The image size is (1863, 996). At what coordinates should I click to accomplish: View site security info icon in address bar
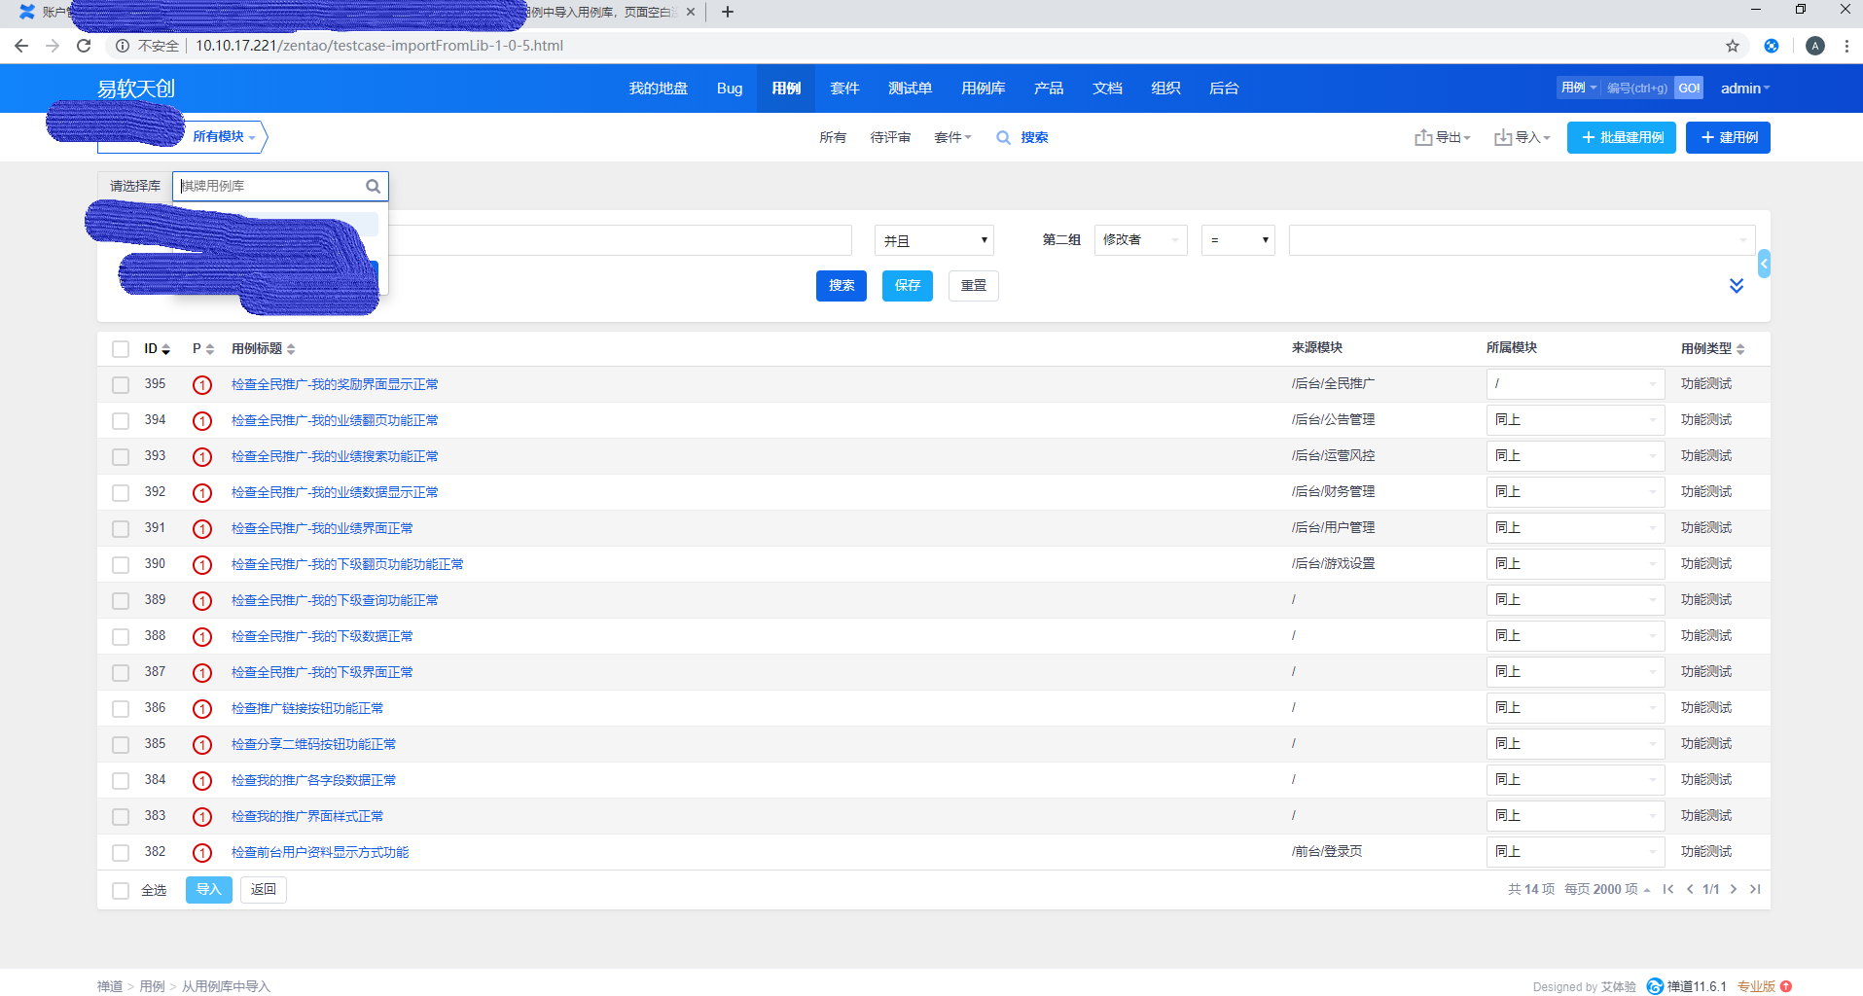click(x=123, y=46)
